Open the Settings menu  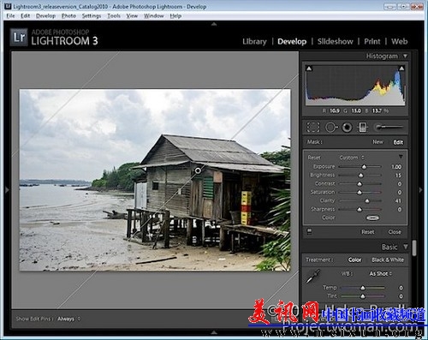pyautogui.click(x=92, y=16)
